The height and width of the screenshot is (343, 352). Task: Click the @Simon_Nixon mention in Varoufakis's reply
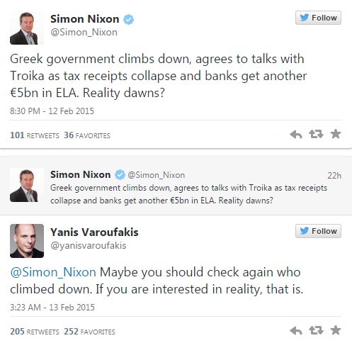coord(53,272)
